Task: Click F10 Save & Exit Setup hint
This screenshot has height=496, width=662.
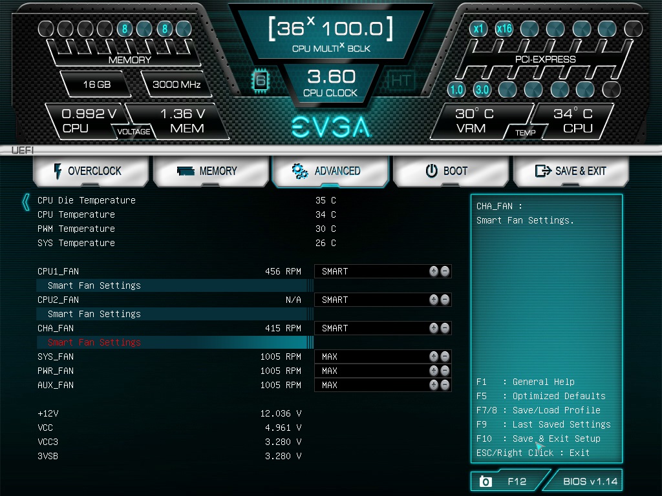Action: coord(539,439)
